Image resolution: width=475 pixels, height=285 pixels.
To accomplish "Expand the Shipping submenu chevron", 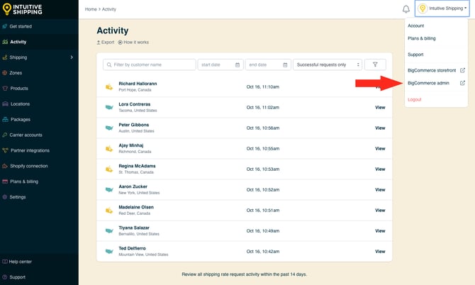I will coord(72,57).
